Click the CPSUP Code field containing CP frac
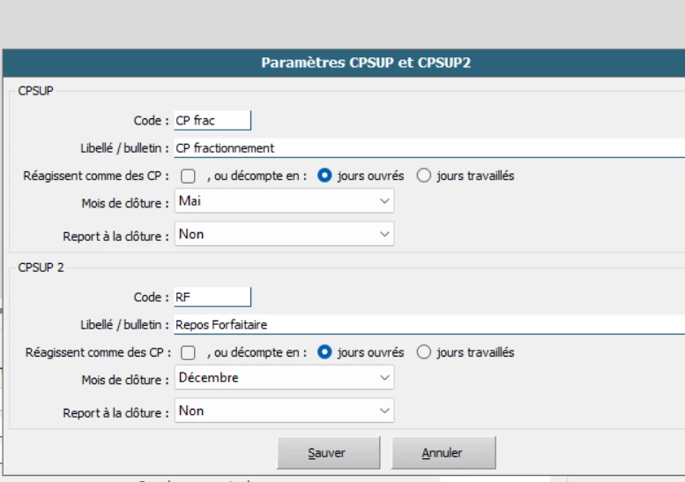Image resolution: width=685 pixels, height=482 pixels. 212,121
